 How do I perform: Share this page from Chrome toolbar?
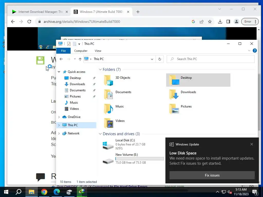[x=202, y=22]
